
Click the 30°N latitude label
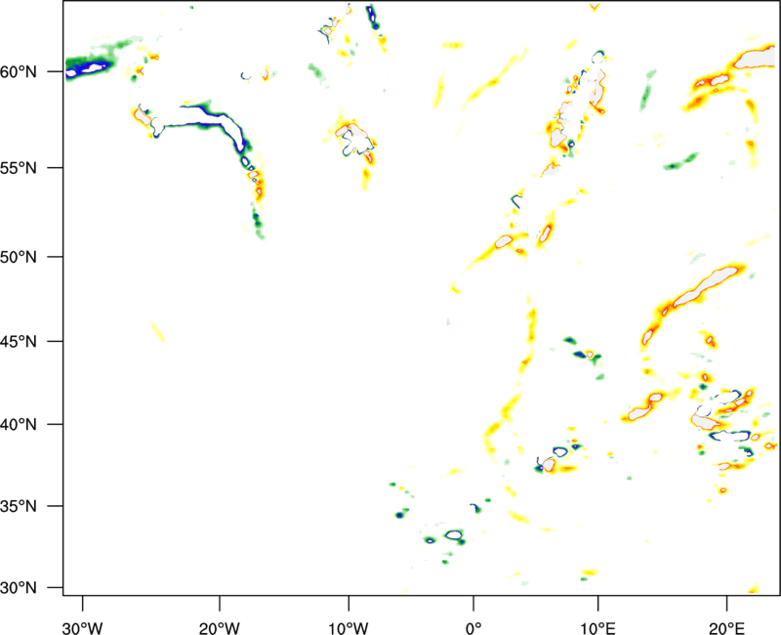19,588
